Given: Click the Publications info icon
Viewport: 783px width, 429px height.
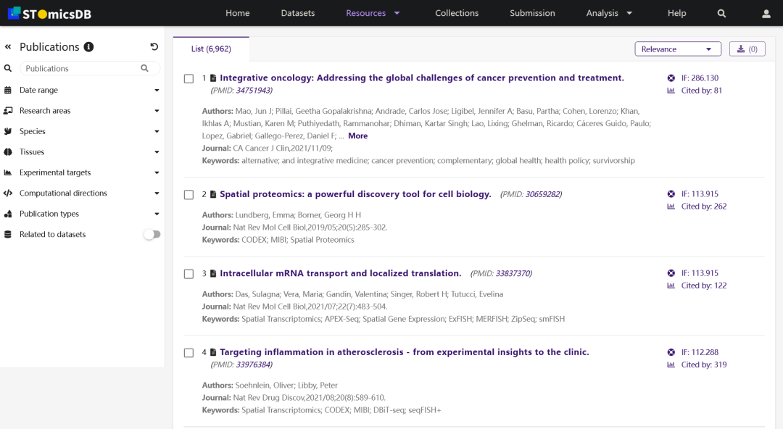Looking at the screenshot, I should [89, 47].
